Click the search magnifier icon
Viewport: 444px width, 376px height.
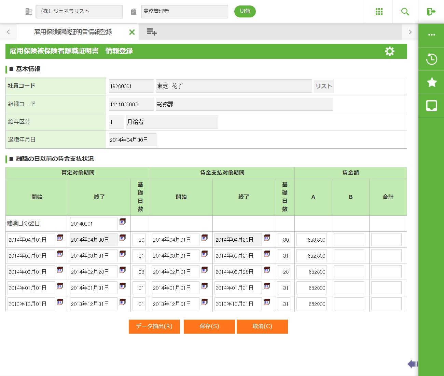click(405, 12)
